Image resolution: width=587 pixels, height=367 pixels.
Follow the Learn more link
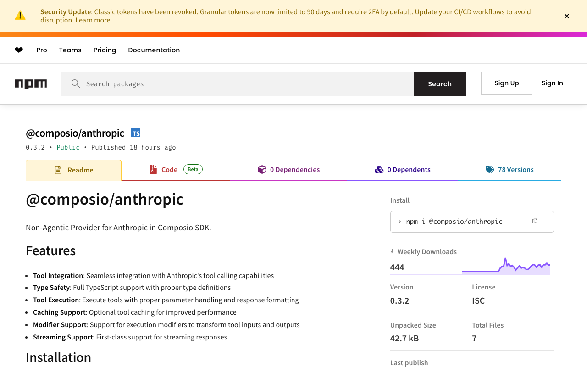point(93,20)
